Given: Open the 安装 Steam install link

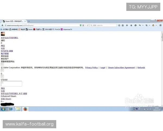Looking at the screenshot, I should tap(6, 99).
